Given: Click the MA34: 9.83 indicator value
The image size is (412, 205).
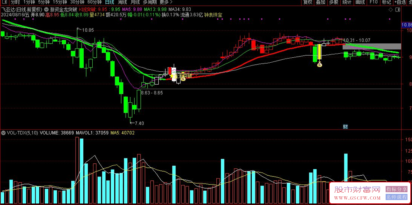Looking at the screenshot, I should coord(180,9).
